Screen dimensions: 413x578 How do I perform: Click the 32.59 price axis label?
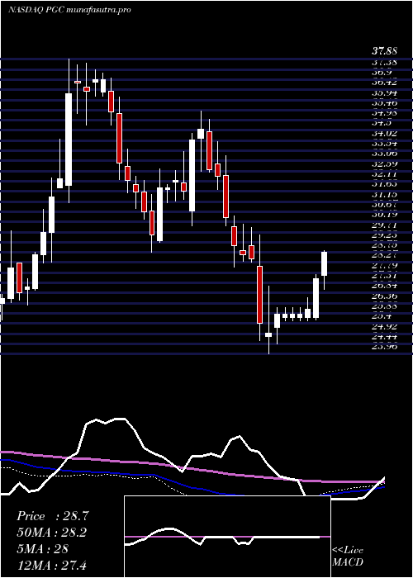(384, 163)
